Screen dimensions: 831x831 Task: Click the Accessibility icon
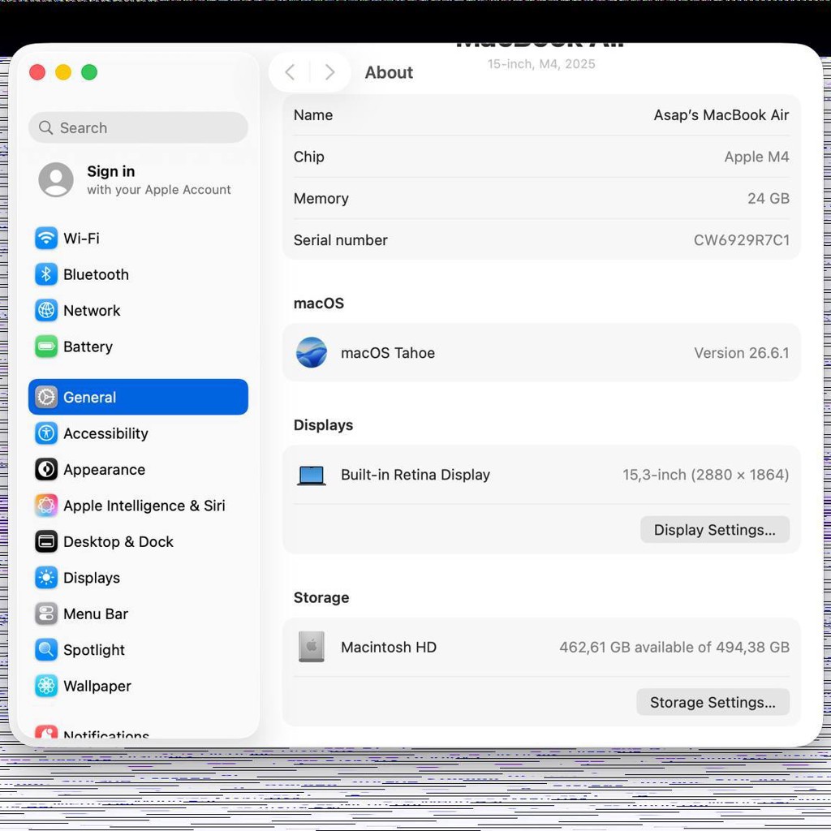coord(46,433)
